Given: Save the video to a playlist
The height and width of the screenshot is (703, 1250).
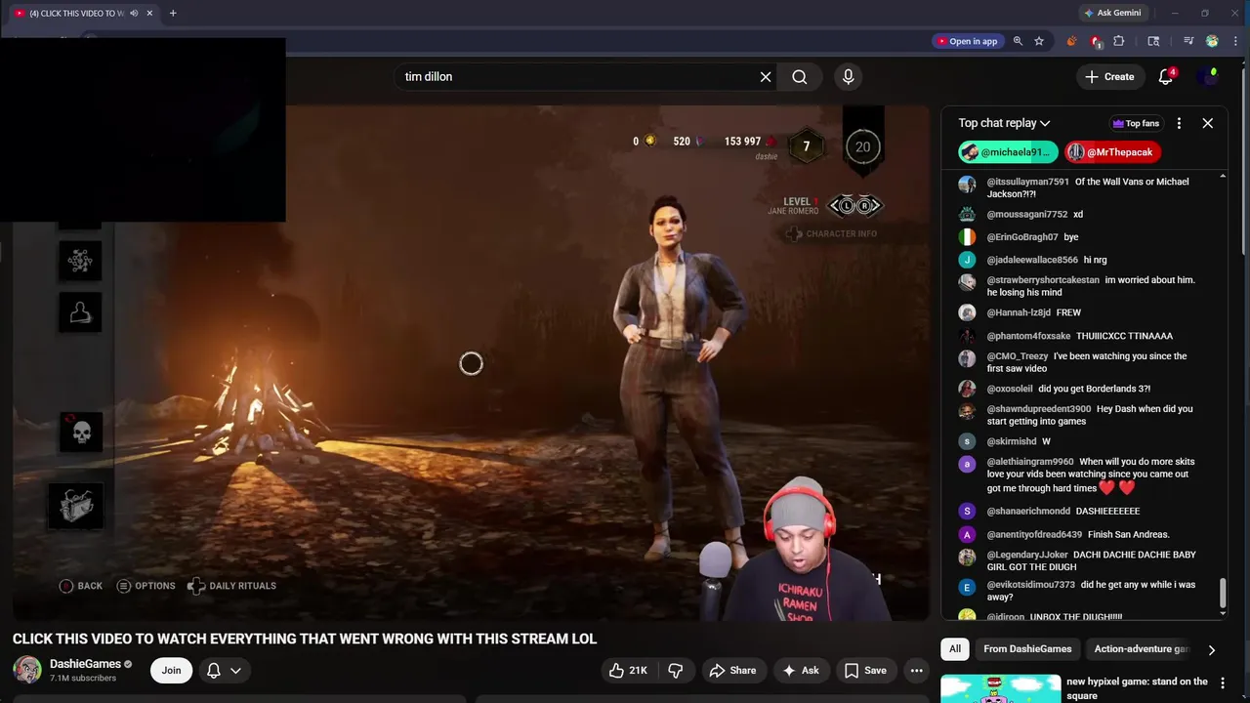Looking at the screenshot, I should (865, 670).
